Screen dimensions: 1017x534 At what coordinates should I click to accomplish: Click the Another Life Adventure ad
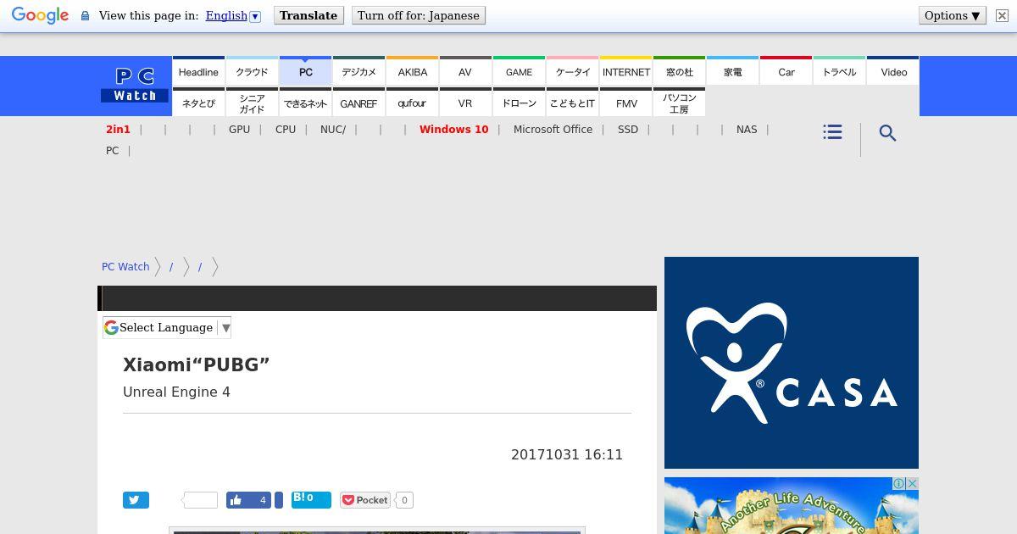click(792, 505)
